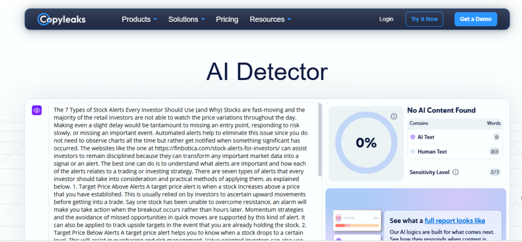The image size is (522, 242).
Task: Open the Pricing page
Action: pyautogui.click(x=227, y=19)
